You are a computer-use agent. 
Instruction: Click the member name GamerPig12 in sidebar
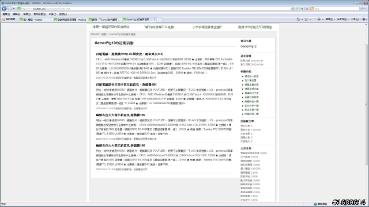point(248,47)
